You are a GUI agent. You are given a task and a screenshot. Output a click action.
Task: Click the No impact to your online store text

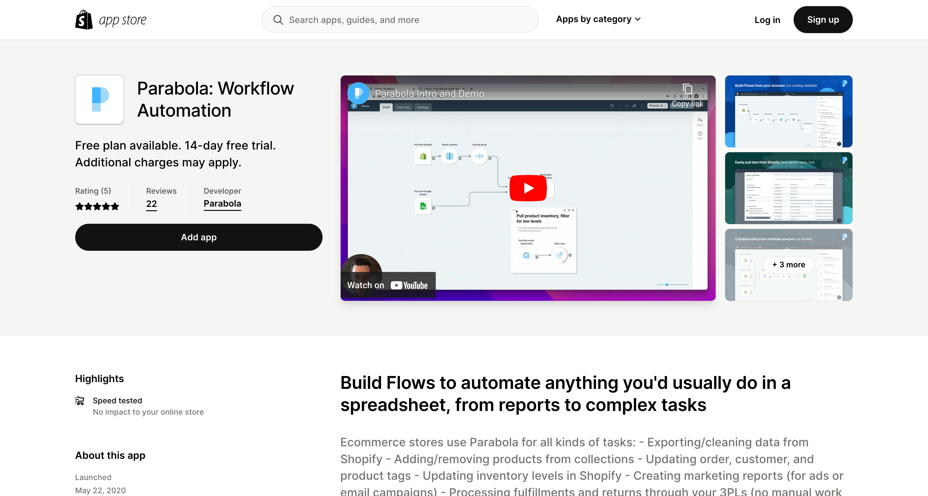point(148,412)
